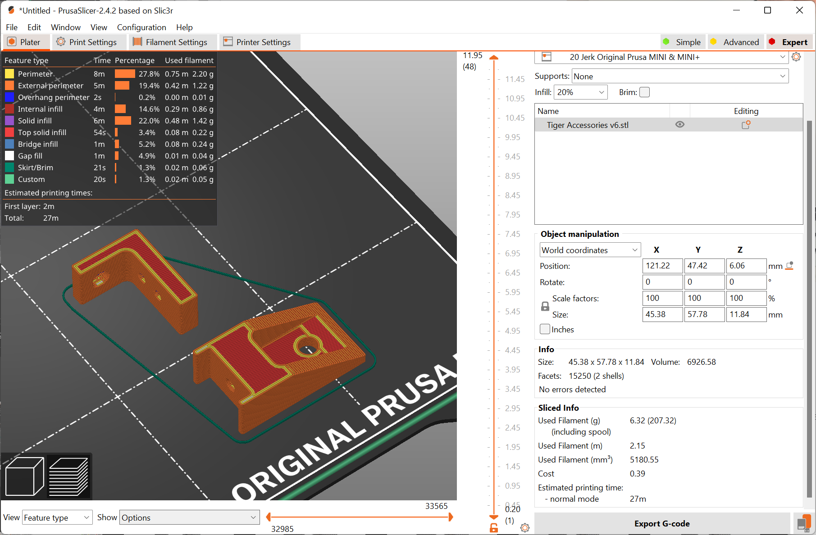
Task: Open the Supports dropdown
Action: 680,76
